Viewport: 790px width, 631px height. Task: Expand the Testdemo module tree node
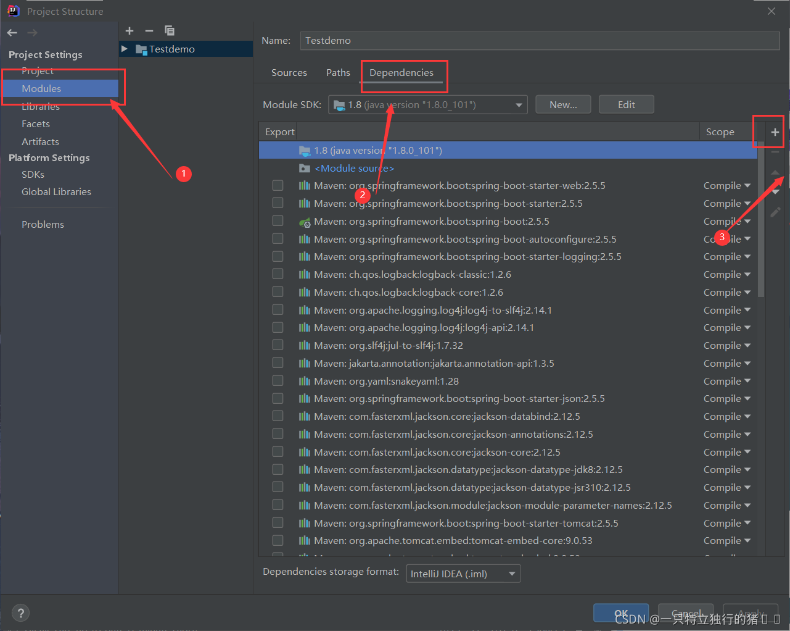click(x=125, y=49)
